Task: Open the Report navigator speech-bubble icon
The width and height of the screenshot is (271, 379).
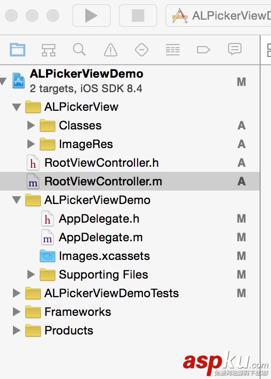Action: (234, 49)
